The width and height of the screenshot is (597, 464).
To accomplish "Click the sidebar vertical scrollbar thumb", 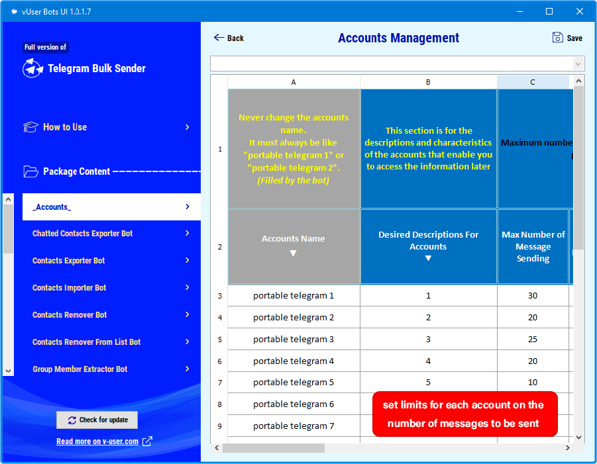I will tap(9, 229).
